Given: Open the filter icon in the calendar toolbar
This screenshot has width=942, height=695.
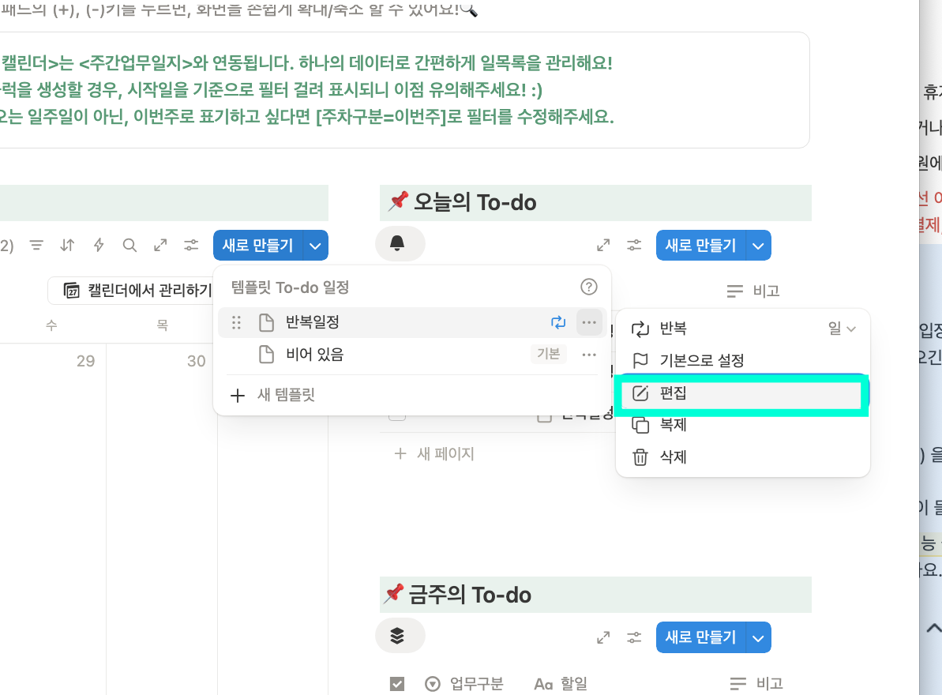Looking at the screenshot, I should [36, 246].
